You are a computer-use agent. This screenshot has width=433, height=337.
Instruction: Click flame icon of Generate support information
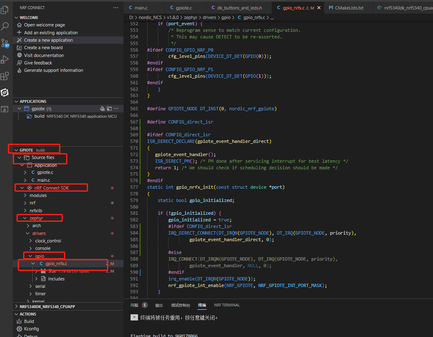coord(19,70)
